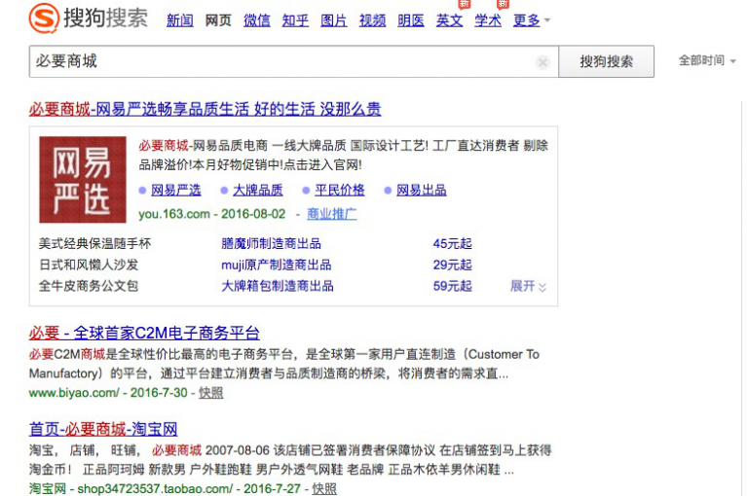Follow the 平民价格 sublink
Viewport: 748px width, 496px height.
click(x=340, y=190)
